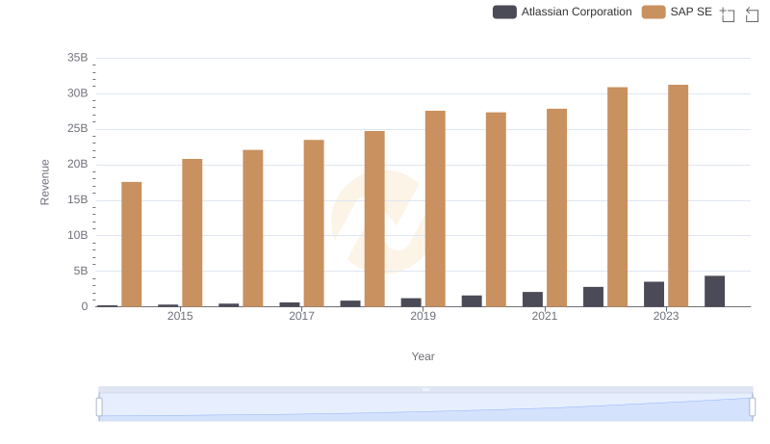
Task: Click the zoom area select icon
Action: point(728,14)
